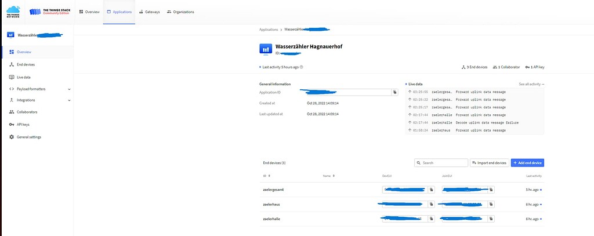Click the Add end device button
The width and height of the screenshot is (594, 236).
pyautogui.click(x=527, y=164)
